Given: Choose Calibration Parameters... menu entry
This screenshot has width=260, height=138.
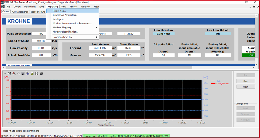Looking at the screenshot, I should [72, 15].
